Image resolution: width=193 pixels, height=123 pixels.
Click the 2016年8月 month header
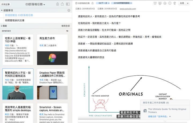click(6, 31)
